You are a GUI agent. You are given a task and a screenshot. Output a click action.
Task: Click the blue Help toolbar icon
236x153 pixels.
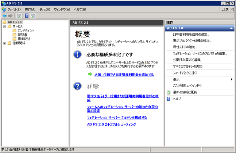point(27,16)
